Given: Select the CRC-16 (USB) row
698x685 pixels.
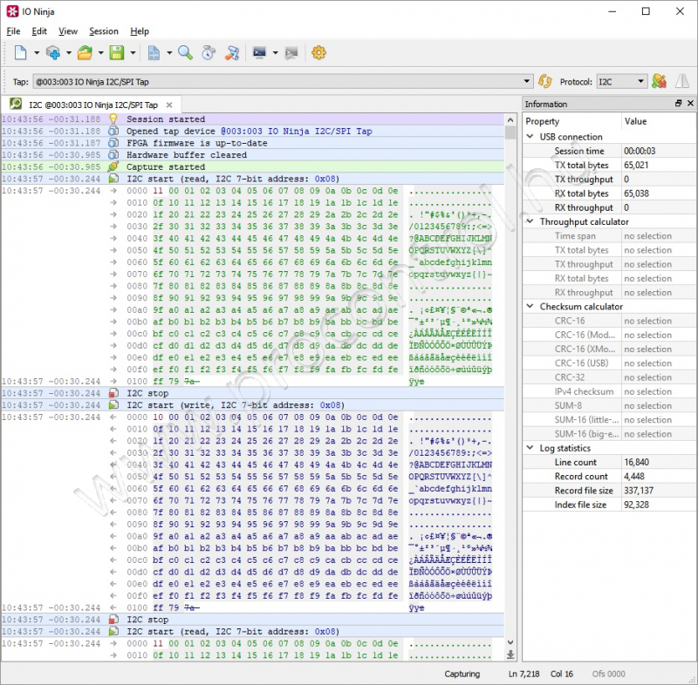Looking at the screenshot, I should coord(609,363).
